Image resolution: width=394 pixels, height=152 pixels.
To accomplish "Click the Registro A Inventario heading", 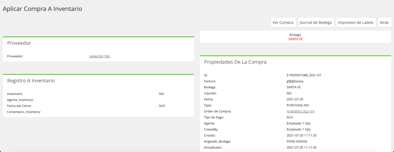I will (31, 81).
